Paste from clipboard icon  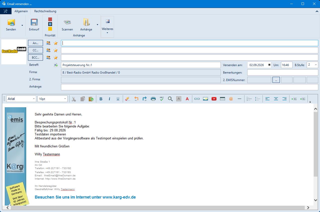[91, 99]
